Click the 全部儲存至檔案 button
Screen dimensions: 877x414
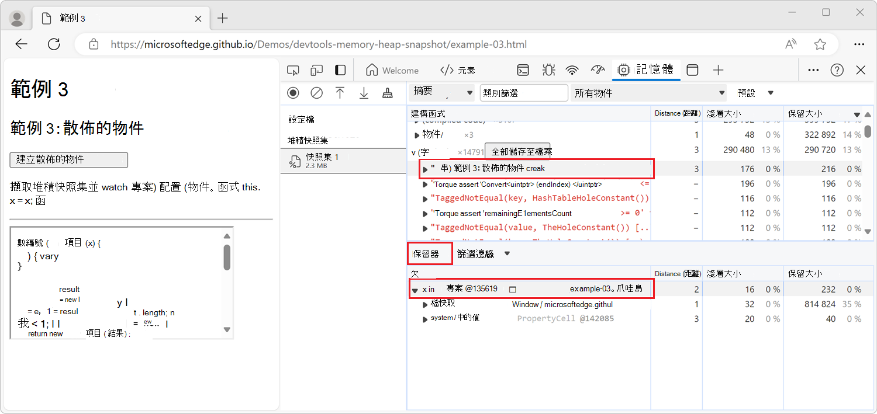[x=517, y=152]
